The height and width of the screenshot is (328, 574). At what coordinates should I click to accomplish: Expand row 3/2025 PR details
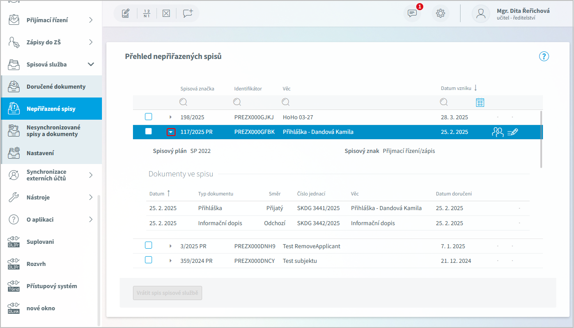pos(171,246)
